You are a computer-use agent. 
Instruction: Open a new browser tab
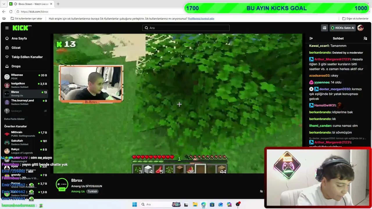coord(58,4)
